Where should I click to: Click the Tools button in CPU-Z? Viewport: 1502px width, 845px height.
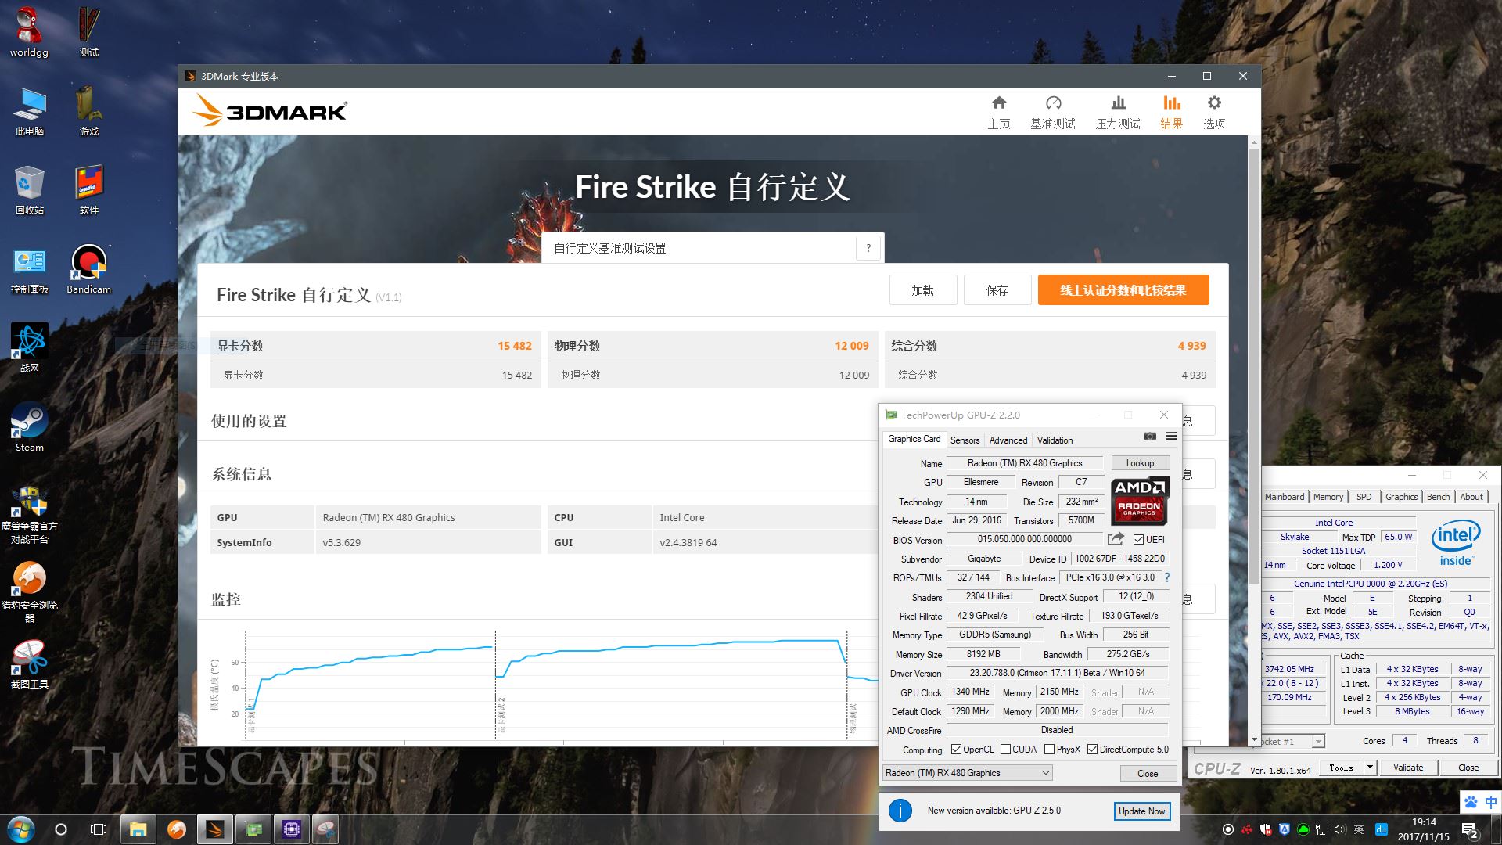(x=1341, y=768)
